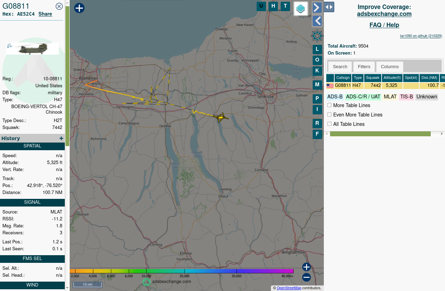Viewport: 445px width, 291px height.
Task: Zoom out the map
Action: click(x=306, y=277)
